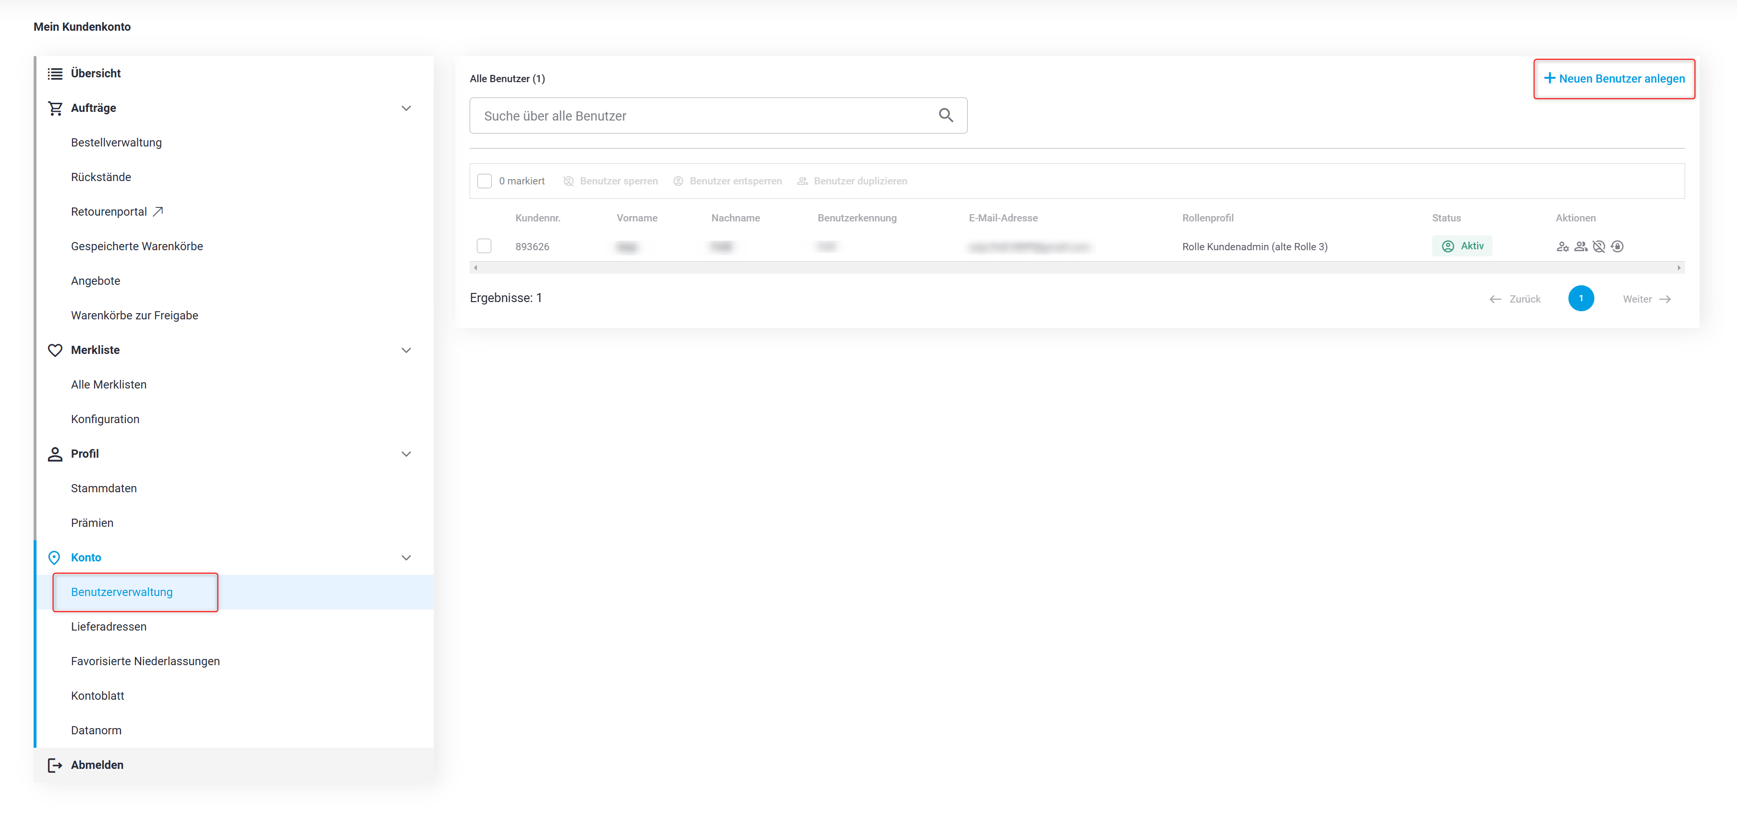Viewport: 1737px width, 815px height.
Task: Click the horizontal scrollbar right arrow
Action: click(1678, 268)
